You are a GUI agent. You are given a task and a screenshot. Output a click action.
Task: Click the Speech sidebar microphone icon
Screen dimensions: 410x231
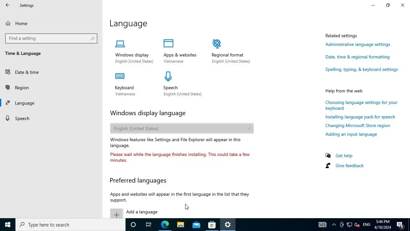[x=8, y=118]
